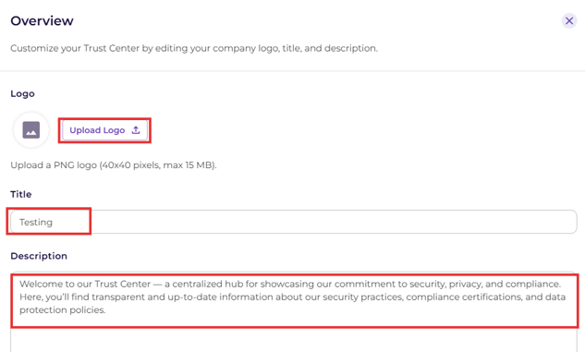Close the Overview panel with the X icon

coord(569,21)
